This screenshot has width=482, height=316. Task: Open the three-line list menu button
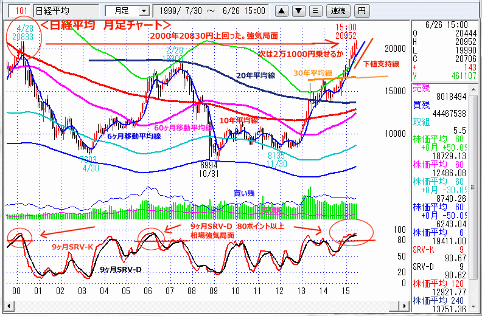tap(314, 10)
